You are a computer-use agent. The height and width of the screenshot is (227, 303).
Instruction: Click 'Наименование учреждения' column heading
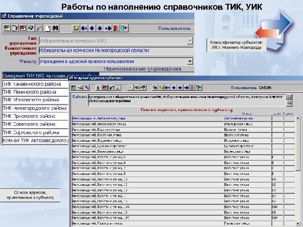143,69
